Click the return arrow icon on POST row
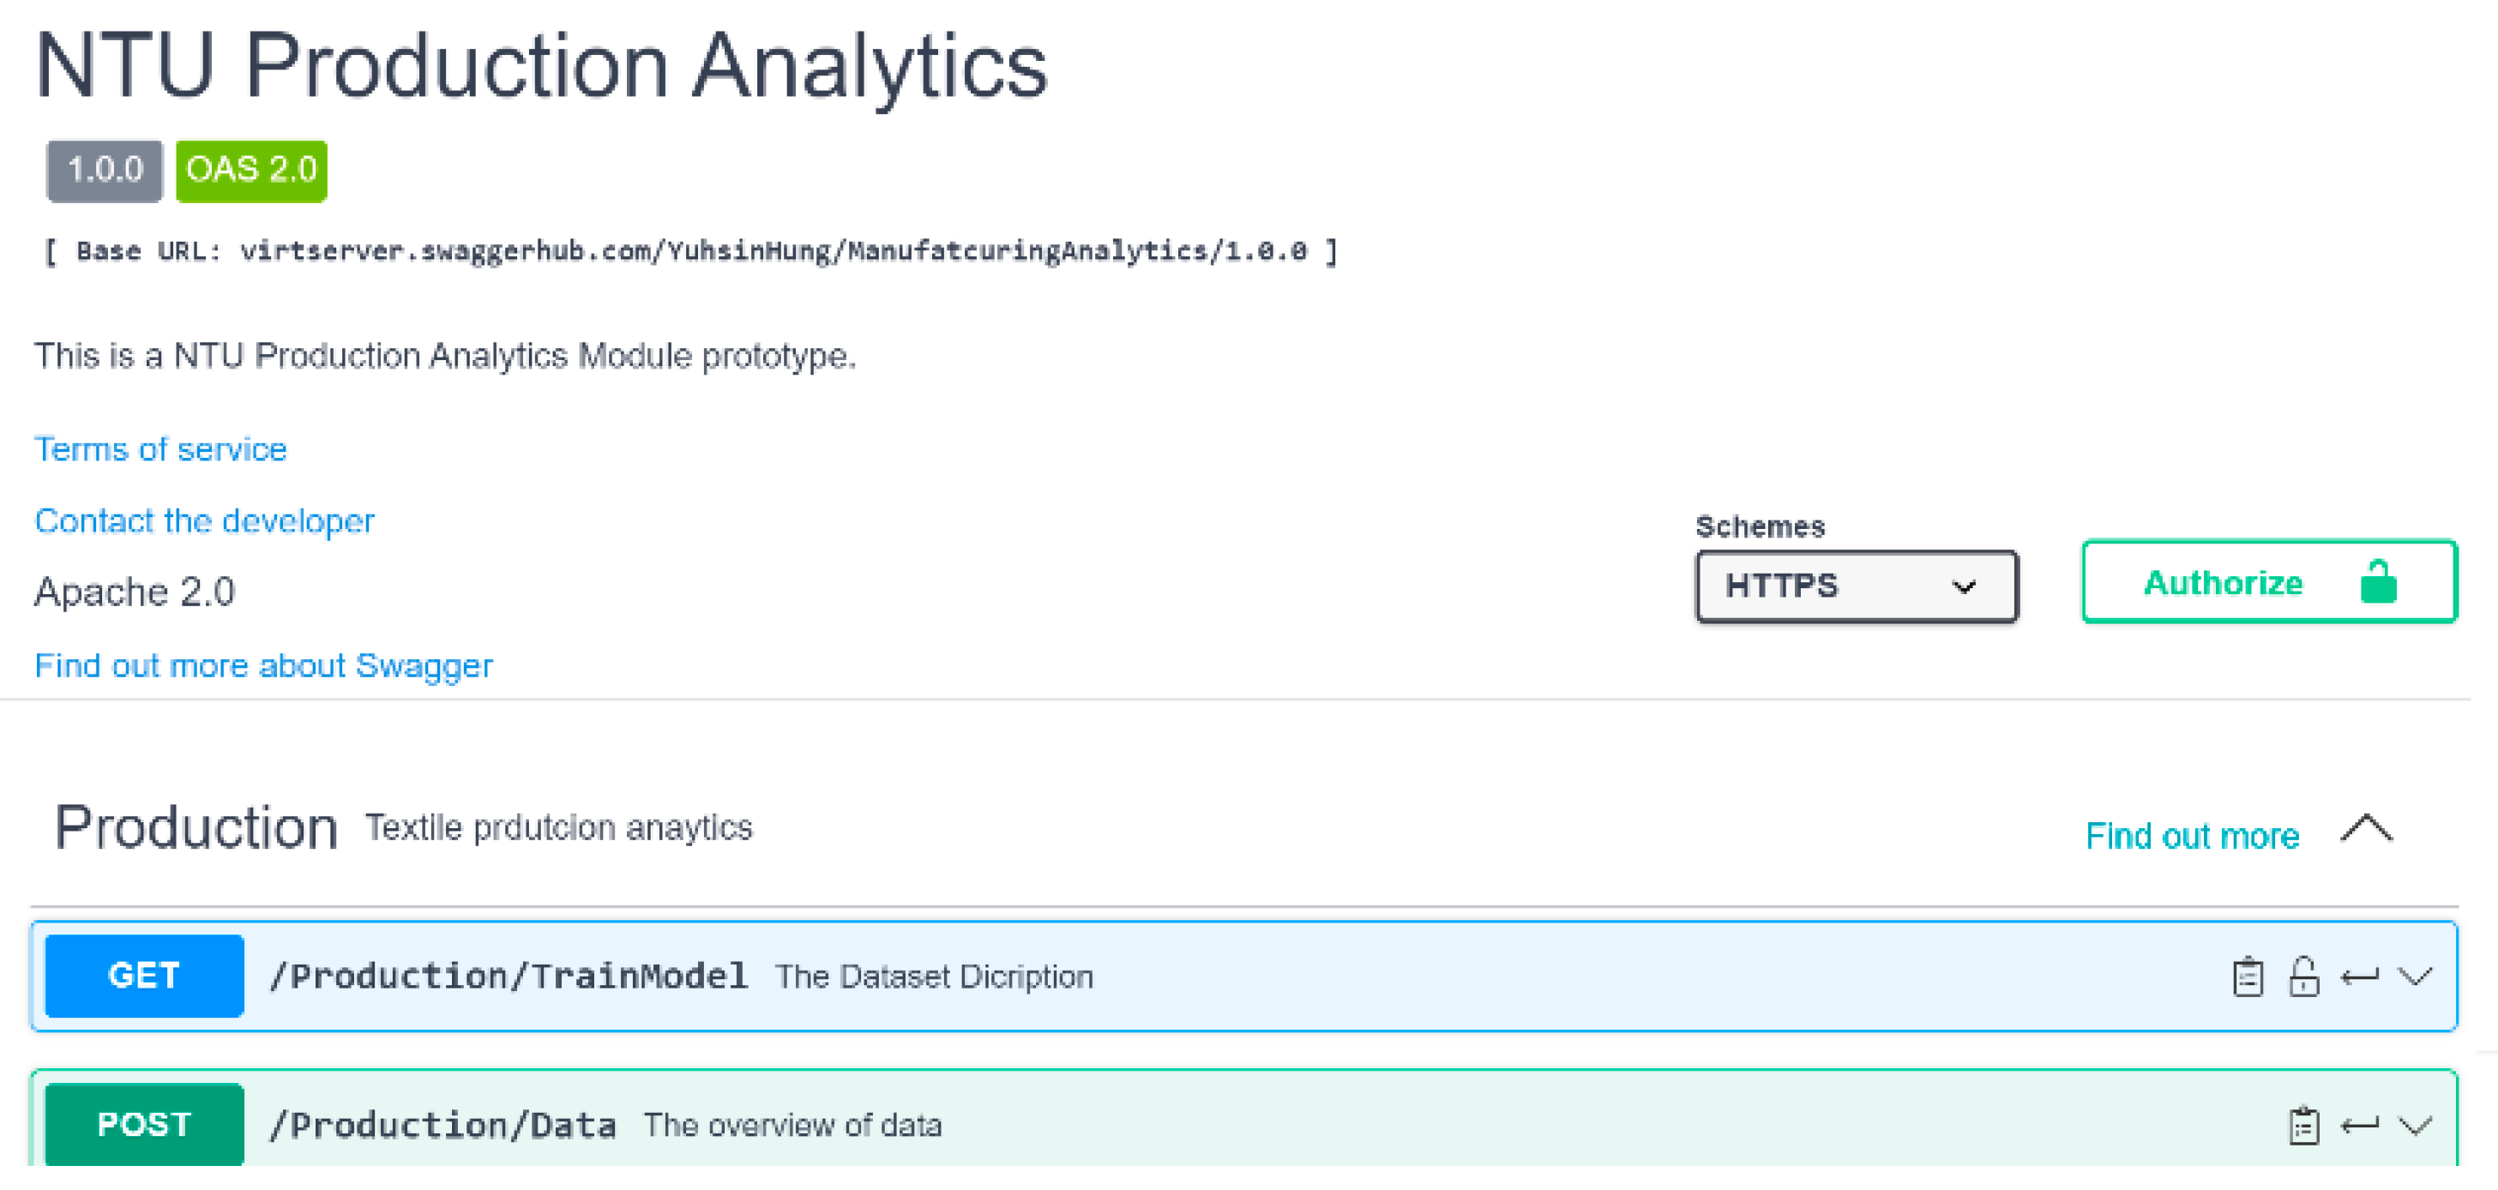 (2358, 1125)
